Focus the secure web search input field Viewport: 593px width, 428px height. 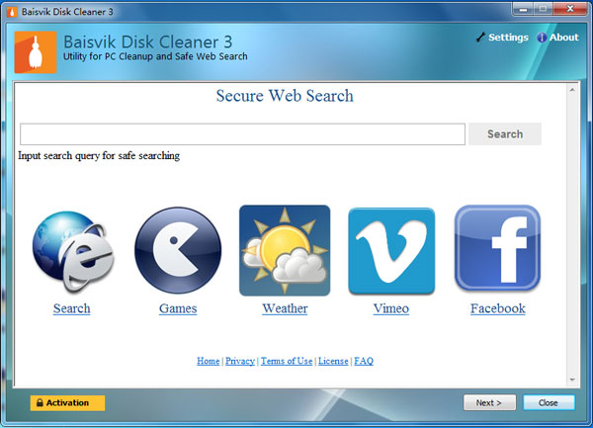point(242,134)
